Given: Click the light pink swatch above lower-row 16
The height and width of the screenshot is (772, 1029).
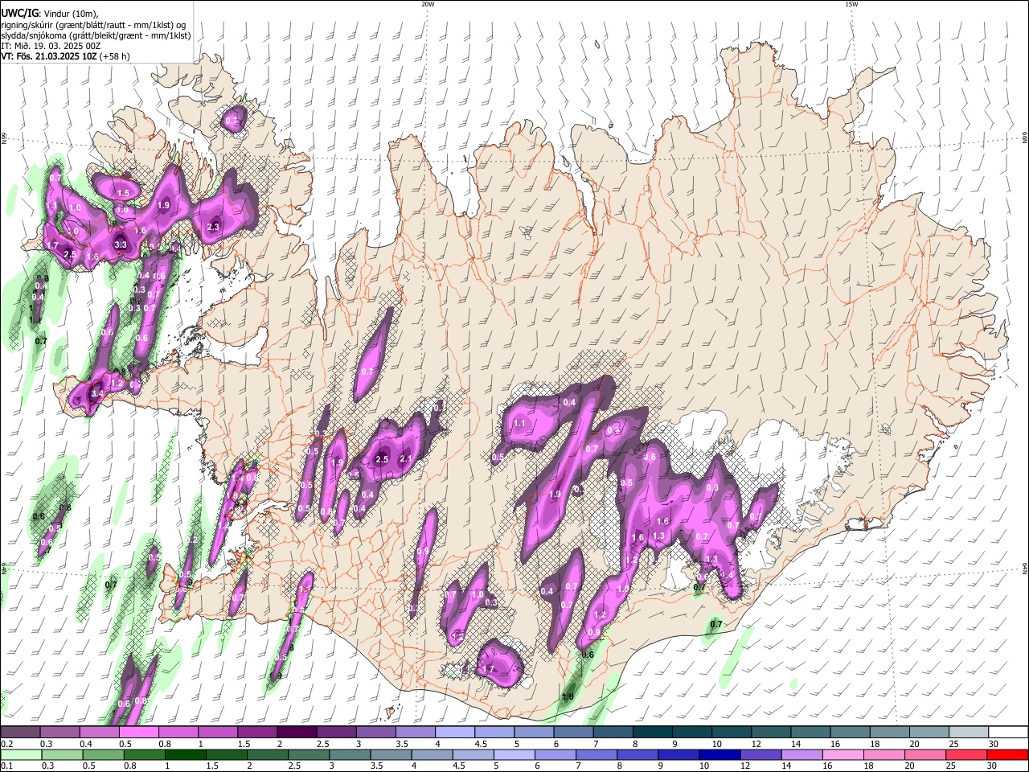Looking at the screenshot, I should (844, 754).
